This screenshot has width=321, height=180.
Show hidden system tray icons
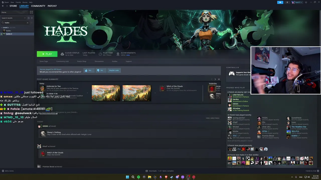point(292,177)
